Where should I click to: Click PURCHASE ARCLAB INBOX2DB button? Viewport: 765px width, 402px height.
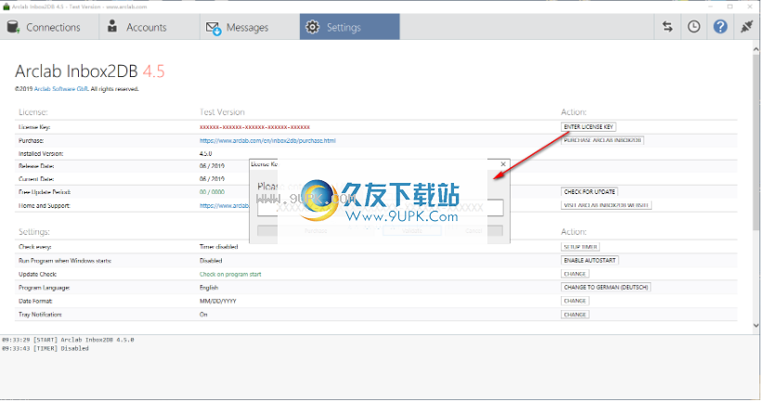point(603,140)
